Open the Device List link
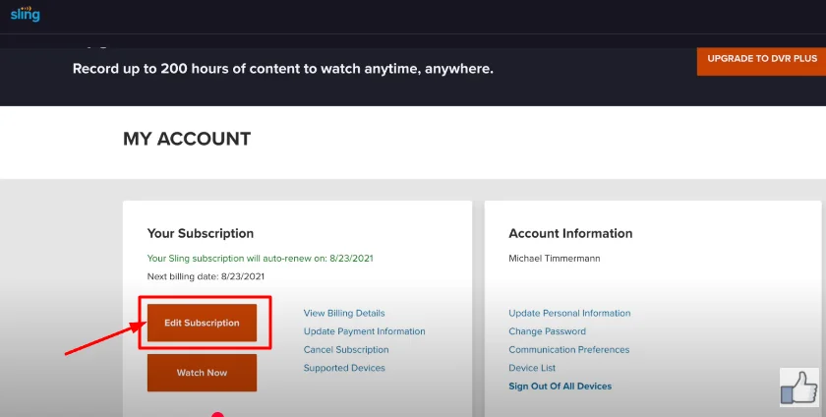Screen dimensions: 826x417 (532, 368)
